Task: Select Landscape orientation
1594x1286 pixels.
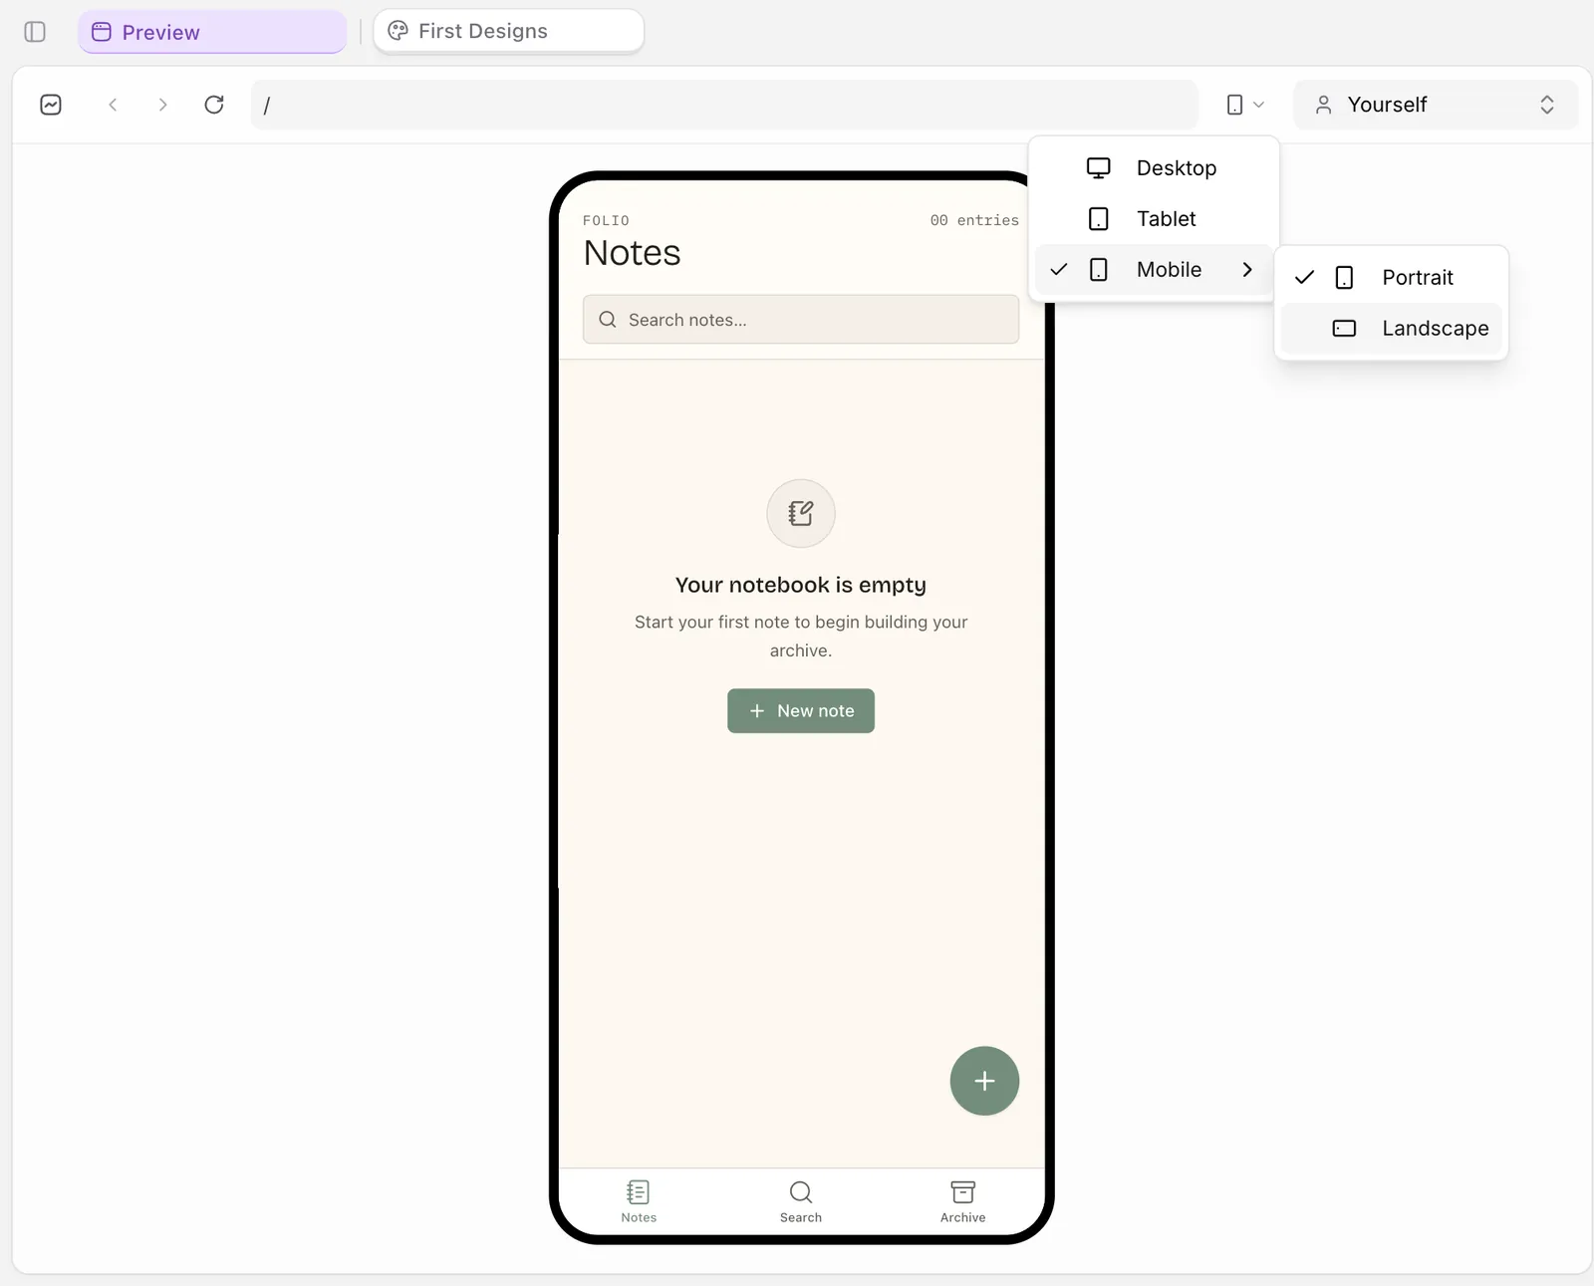Action: pos(1391,328)
